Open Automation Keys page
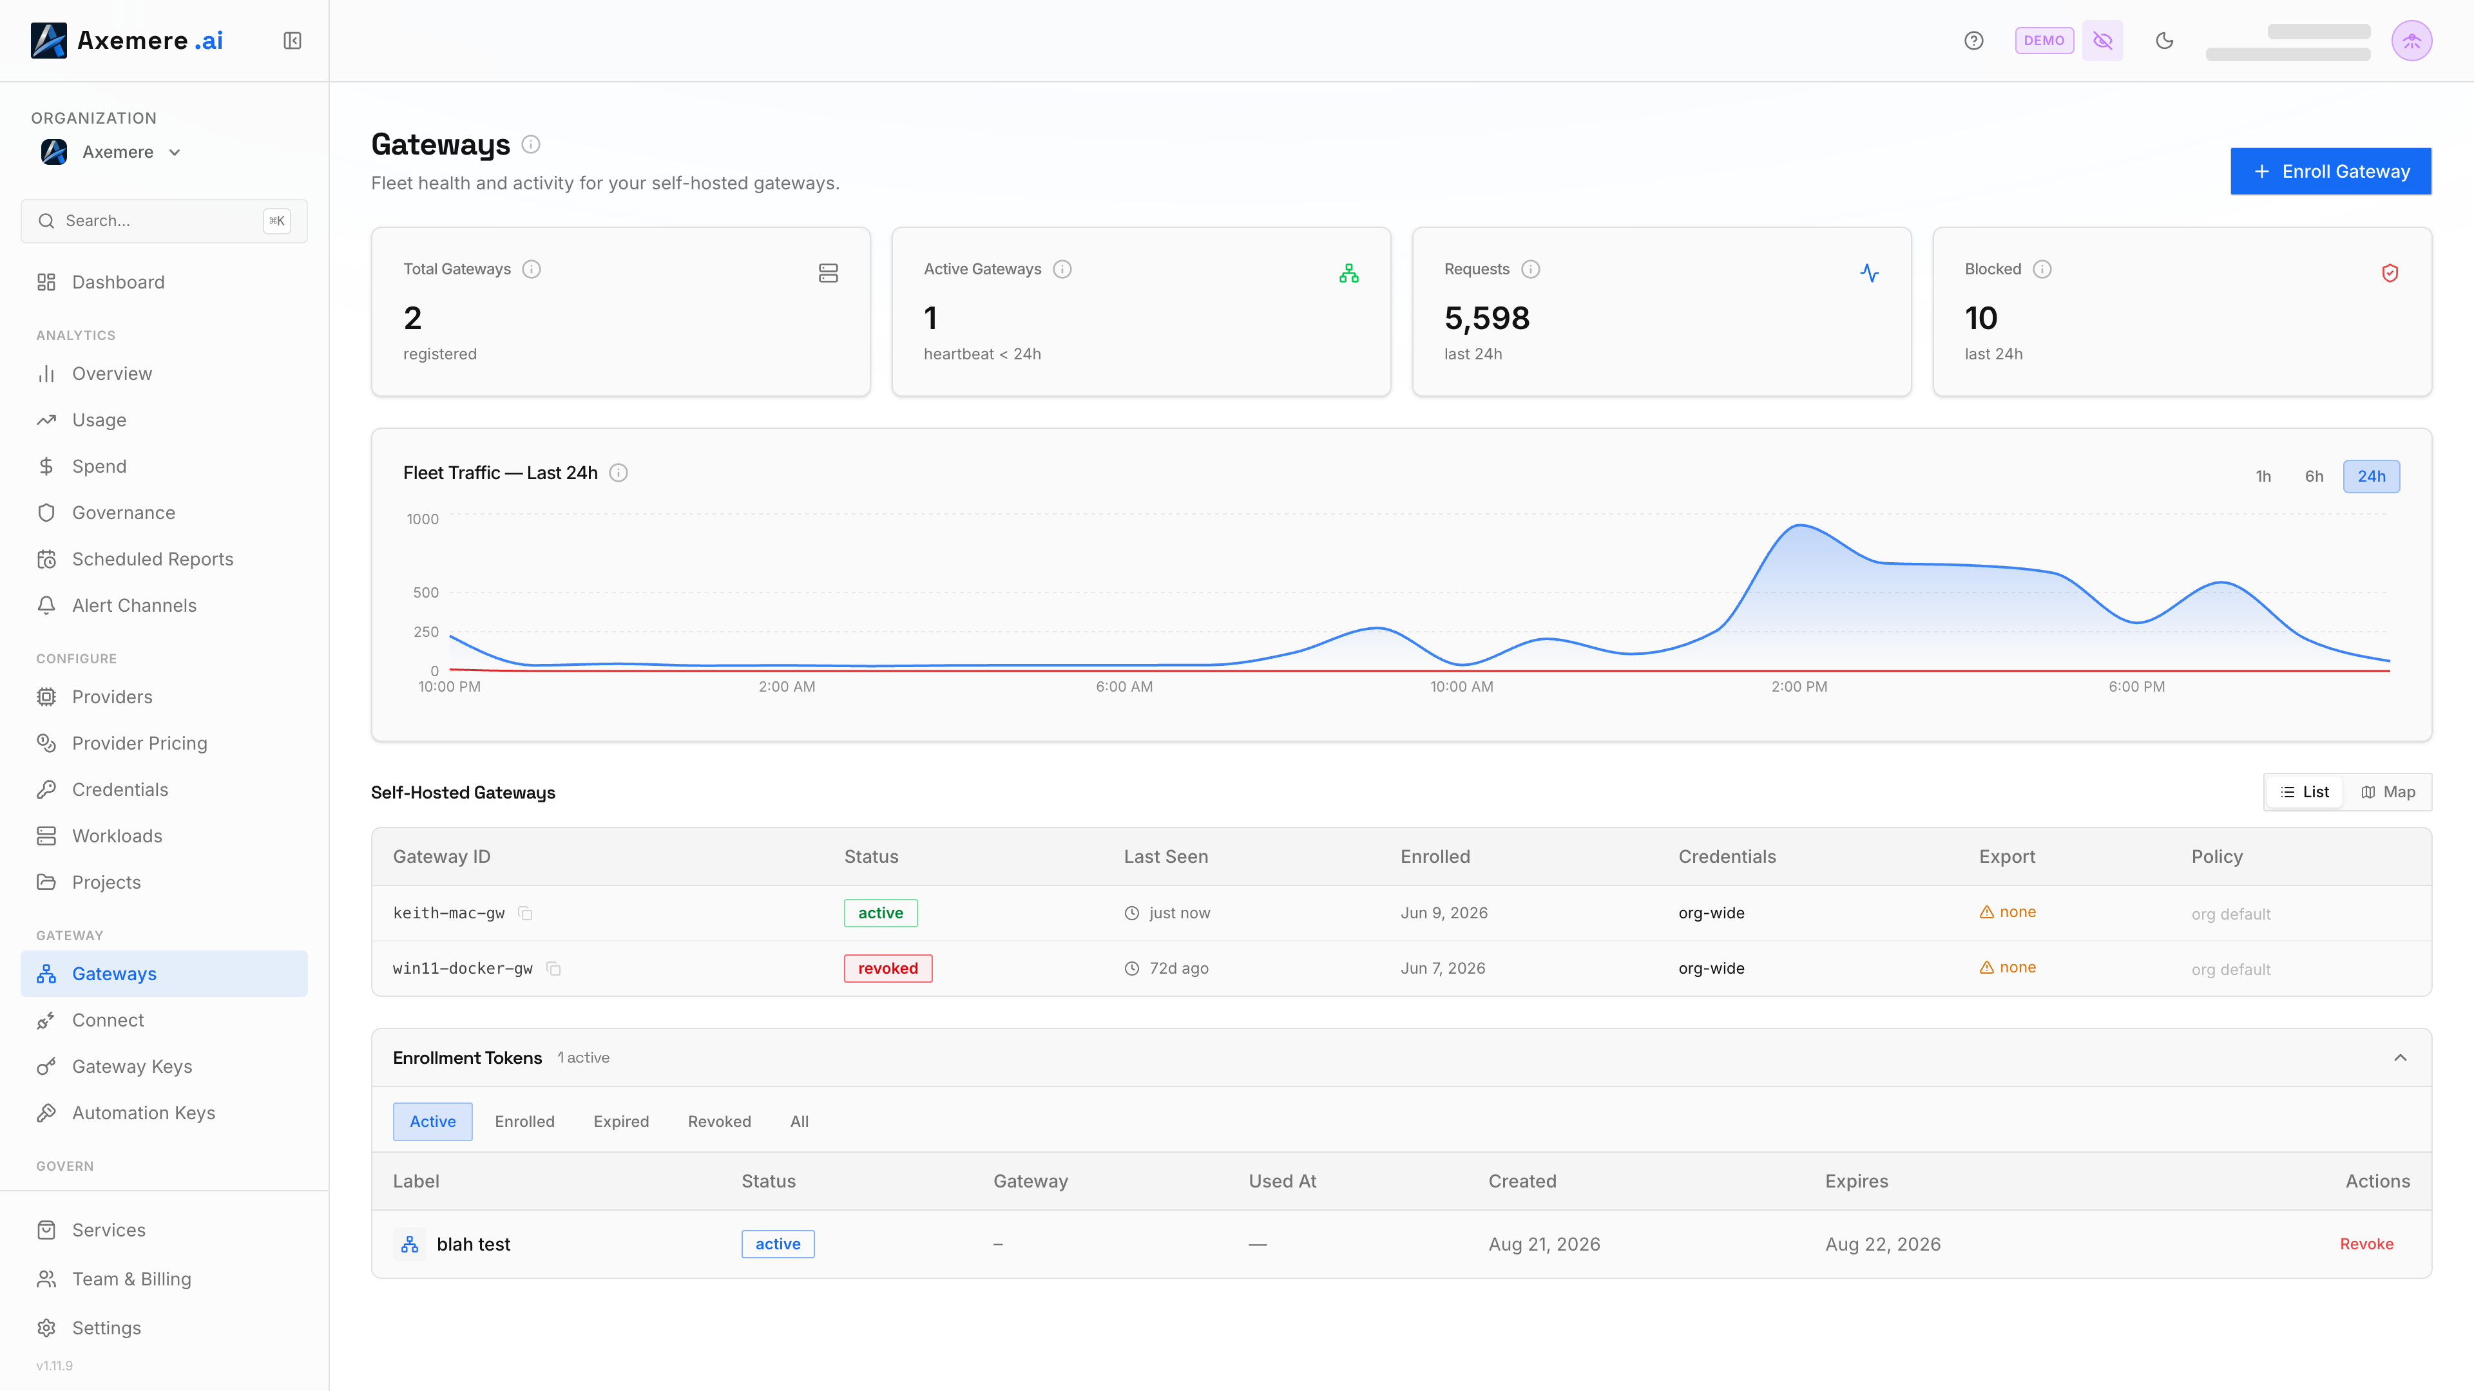Viewport: 2474px width, 1391px height. [x=164, y=1113]
